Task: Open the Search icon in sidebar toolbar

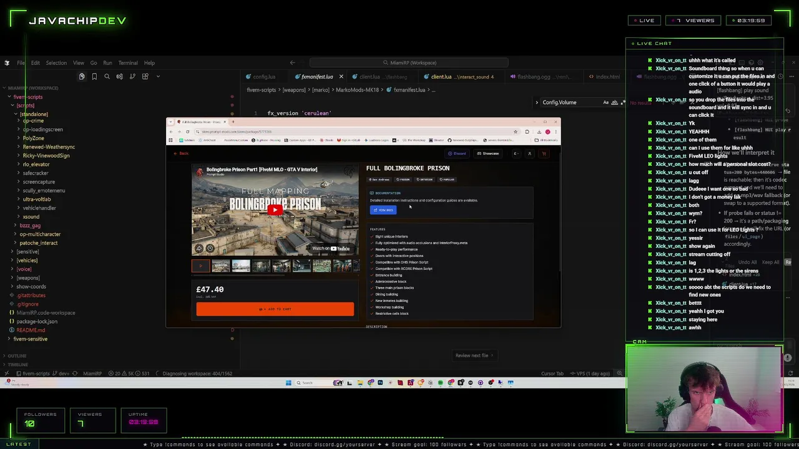Action: point(107,76)
